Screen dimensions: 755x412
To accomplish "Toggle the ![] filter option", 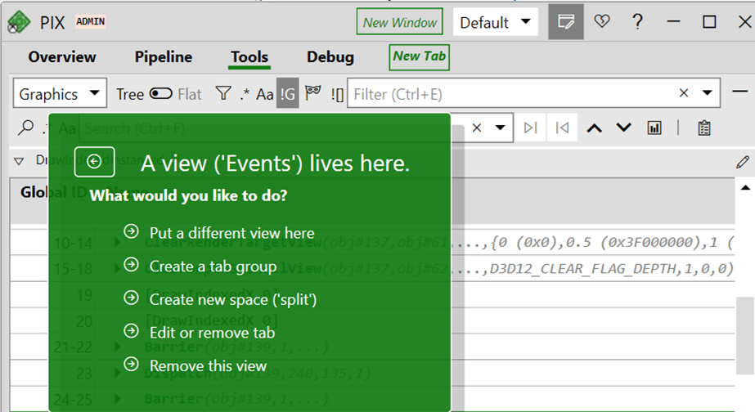I will pyautogui.click(x=337, y=94).
